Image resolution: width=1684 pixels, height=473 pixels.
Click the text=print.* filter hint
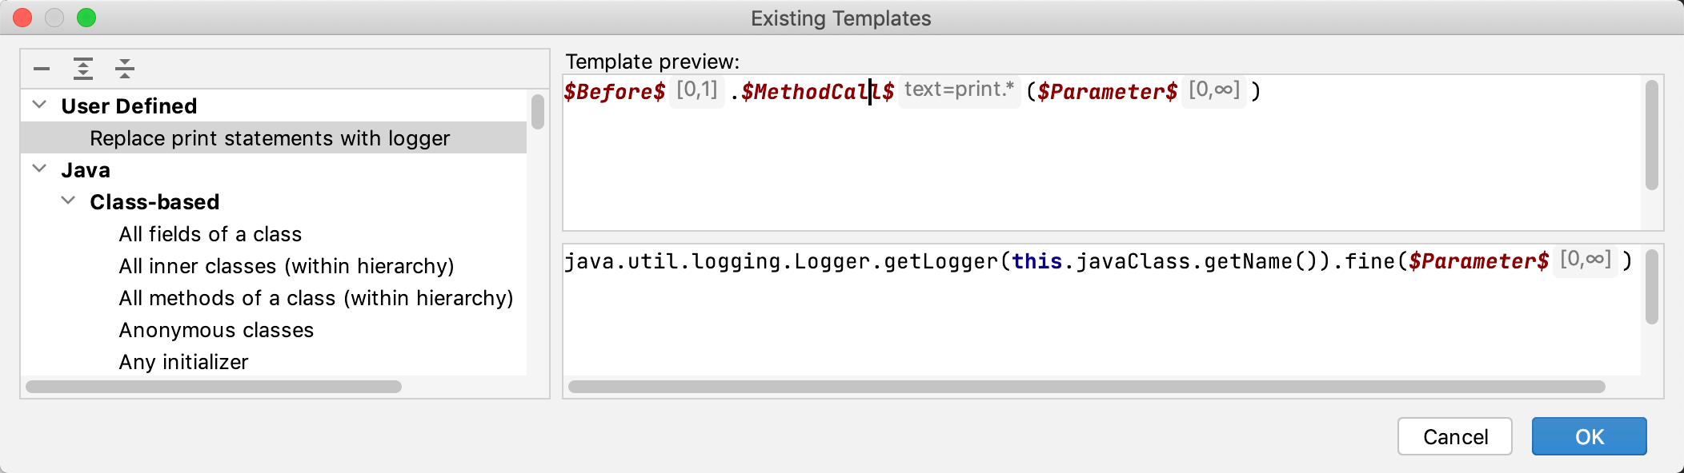pos(959,89)
